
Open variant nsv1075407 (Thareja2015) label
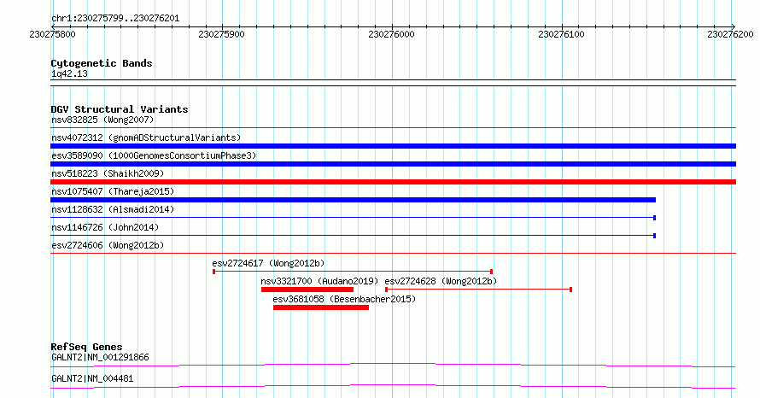[113, 191]
